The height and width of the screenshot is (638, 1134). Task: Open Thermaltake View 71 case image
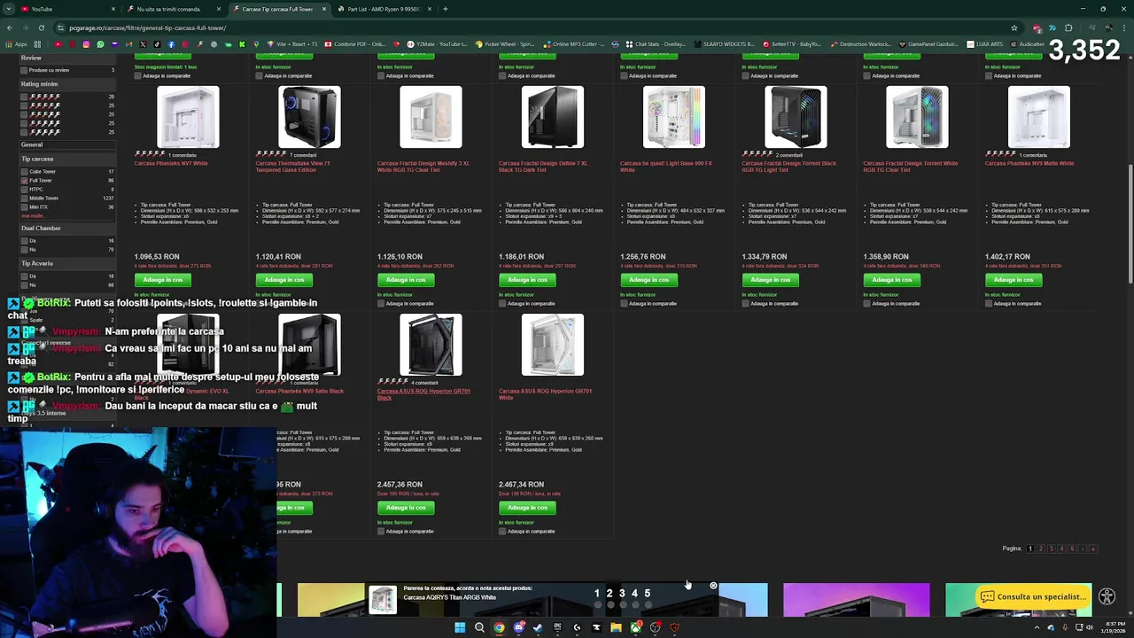coord(309,117)
